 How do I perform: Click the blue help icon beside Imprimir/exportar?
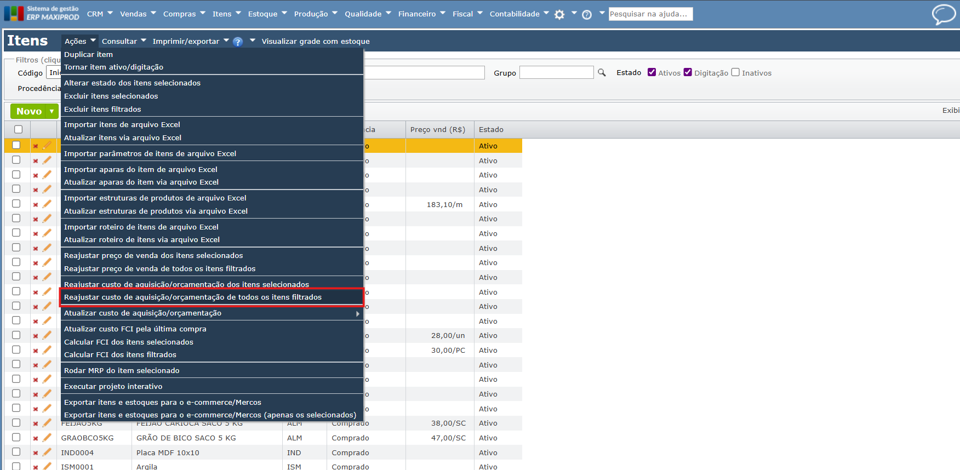237,42
